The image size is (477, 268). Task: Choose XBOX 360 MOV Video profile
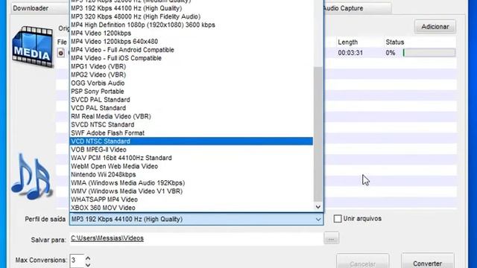[x=191, y=208]
